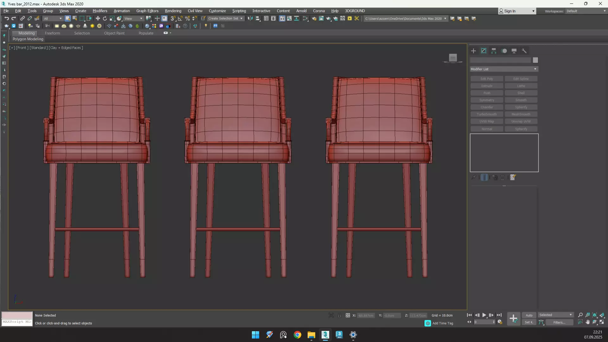This screenshot has height=342, width=608.
Task: Open the key Filters... button
Action: [559, 322]
